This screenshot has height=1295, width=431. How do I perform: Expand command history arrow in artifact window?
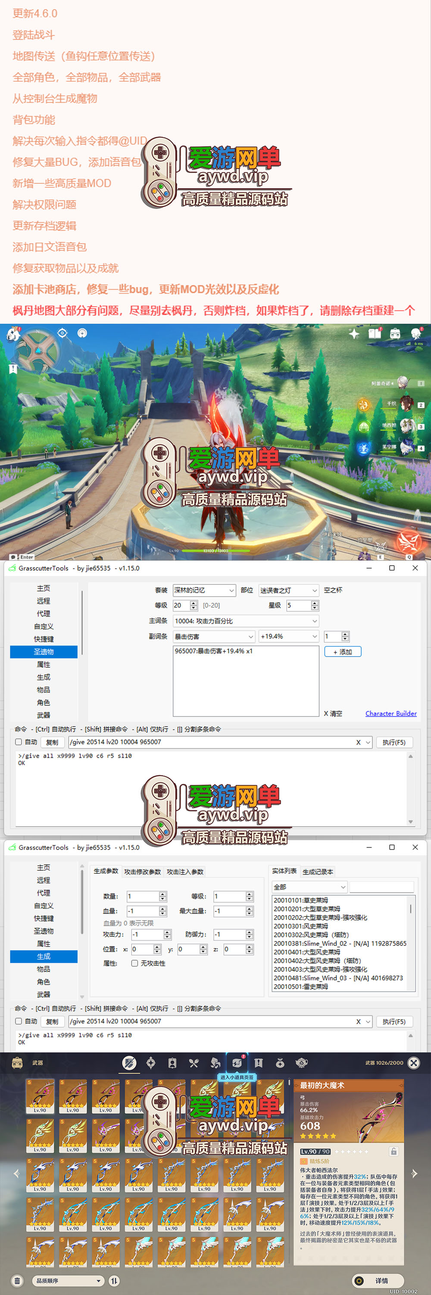pos(368,742)
